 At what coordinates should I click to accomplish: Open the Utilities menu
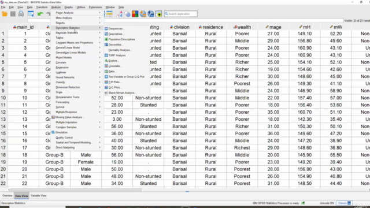pos(81,8)
